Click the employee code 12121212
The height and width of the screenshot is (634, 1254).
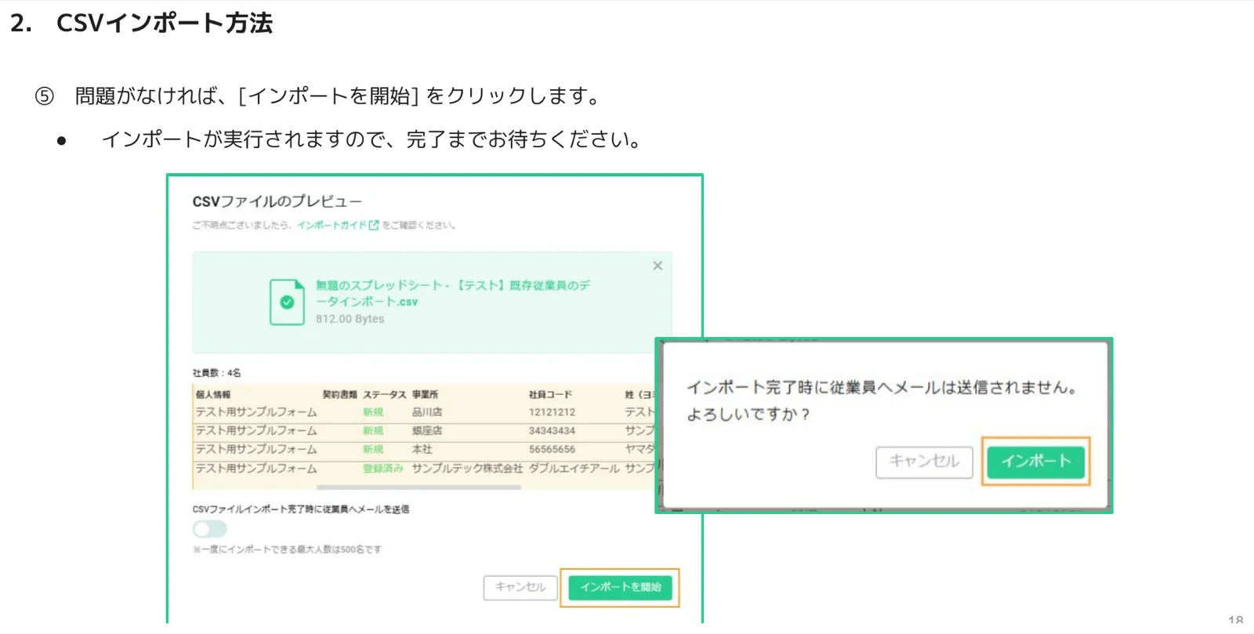coord(552,411)
